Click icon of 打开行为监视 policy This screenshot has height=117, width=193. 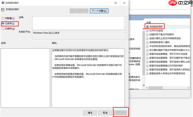[x=147, y=31]
